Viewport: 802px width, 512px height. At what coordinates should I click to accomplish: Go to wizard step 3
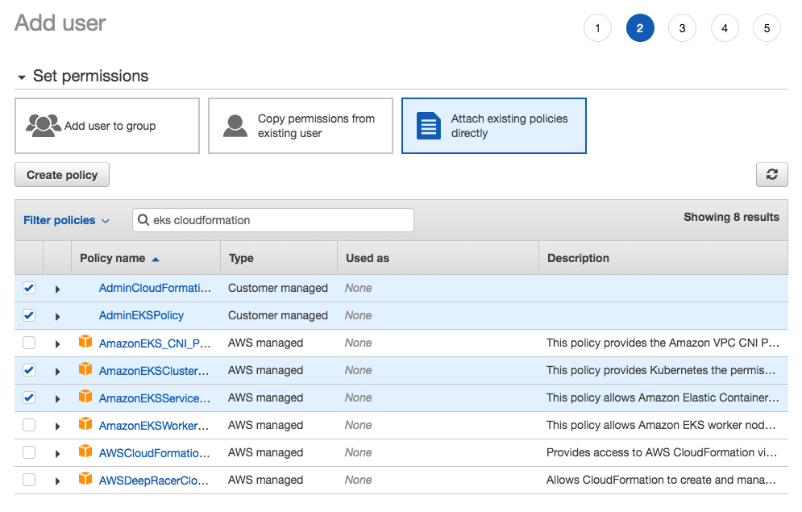[683, 28]
